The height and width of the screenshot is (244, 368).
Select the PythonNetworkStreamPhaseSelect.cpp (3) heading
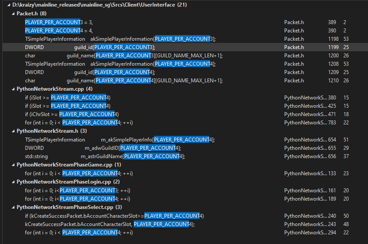tap(69, 207)
